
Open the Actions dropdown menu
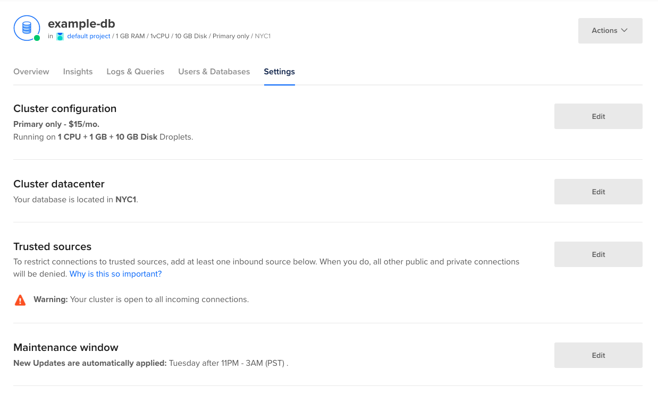tap(610, 31)
